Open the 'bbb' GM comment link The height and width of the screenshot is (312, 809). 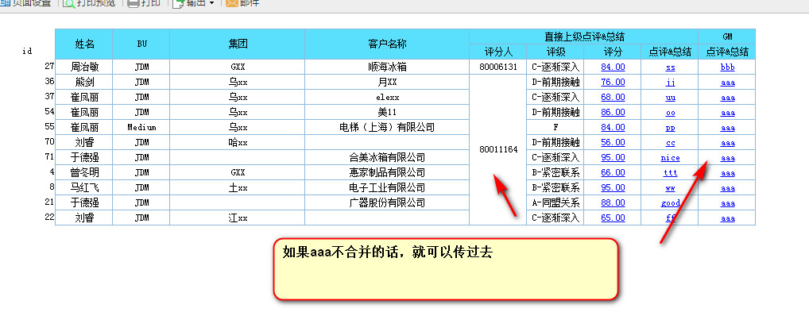(727, 67)
